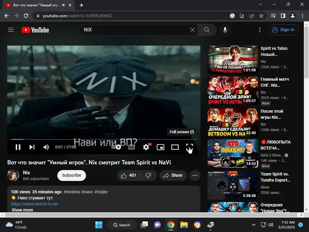Clear the NIX search query
The width and height of the screenshot is (309, 232).
[193, 30]
